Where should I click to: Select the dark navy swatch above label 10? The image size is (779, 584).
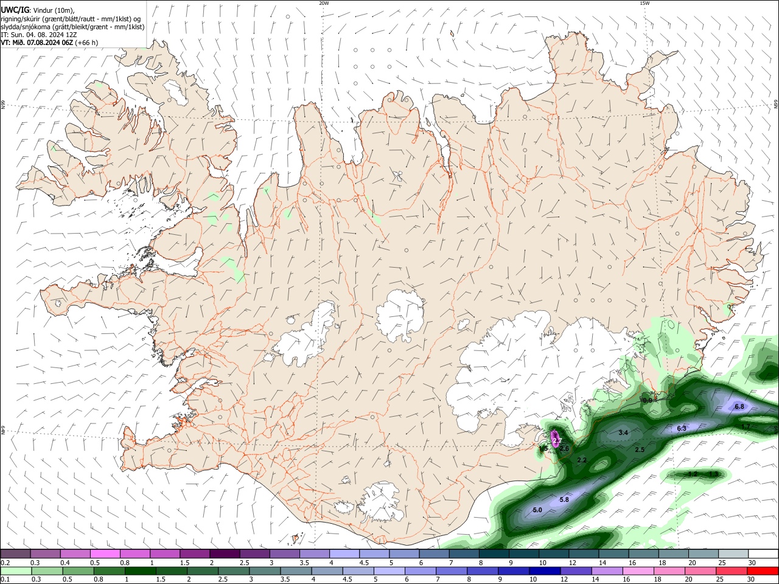click(545, 571)
